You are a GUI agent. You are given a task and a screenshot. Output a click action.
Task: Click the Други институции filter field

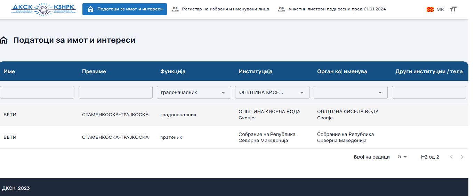pyautogui.click(x=429, y=92)
